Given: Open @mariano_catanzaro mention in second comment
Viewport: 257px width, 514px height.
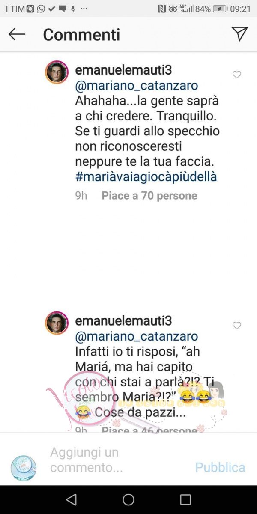Looking at the screenshot, I should 137,337.
